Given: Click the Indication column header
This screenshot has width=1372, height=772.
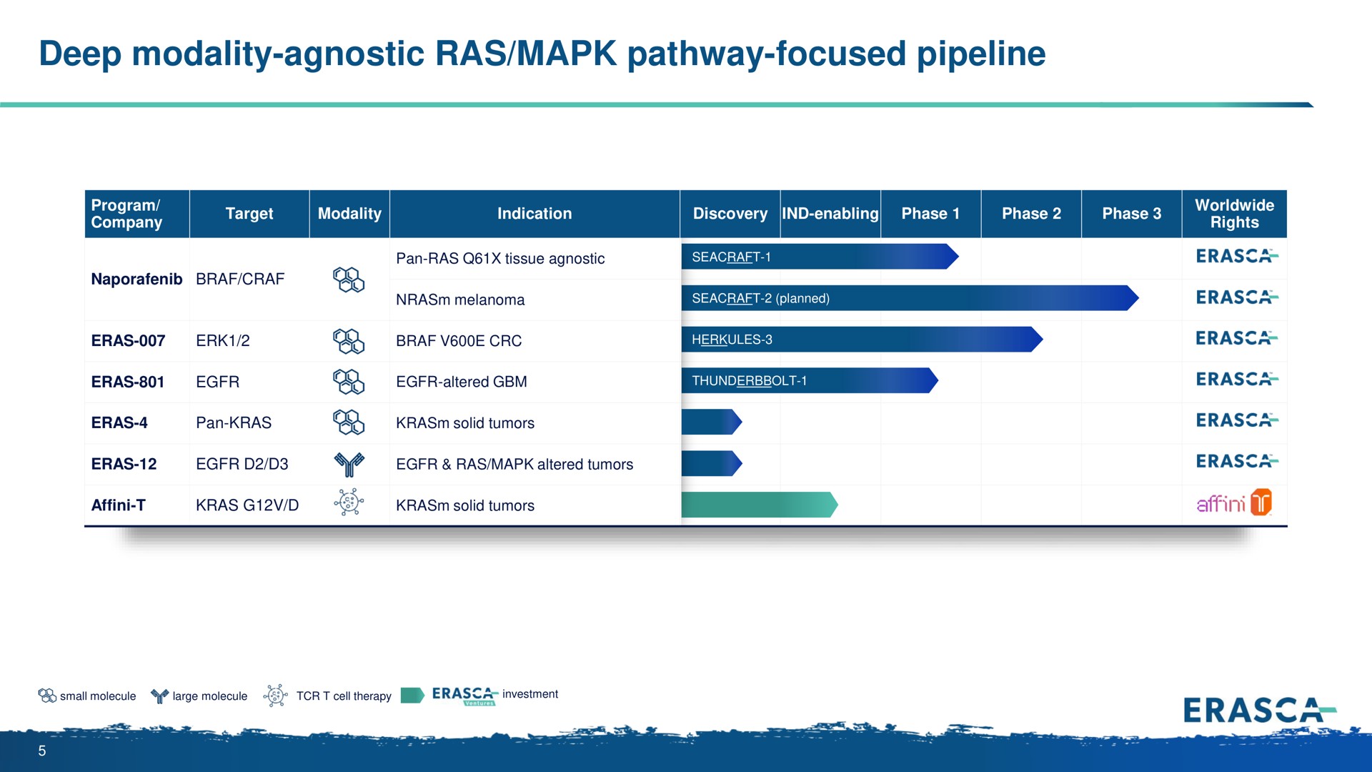Looking at the screenshot, I should tap(535, 214).
